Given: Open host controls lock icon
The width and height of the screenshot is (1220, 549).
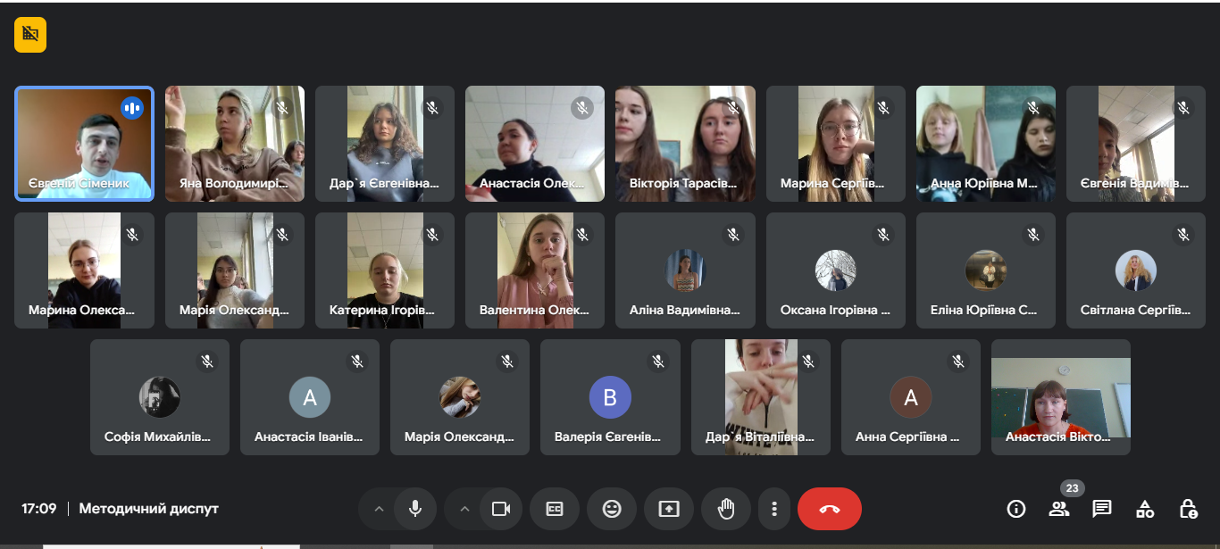Looking at the screenshot, I should 1188,509.
